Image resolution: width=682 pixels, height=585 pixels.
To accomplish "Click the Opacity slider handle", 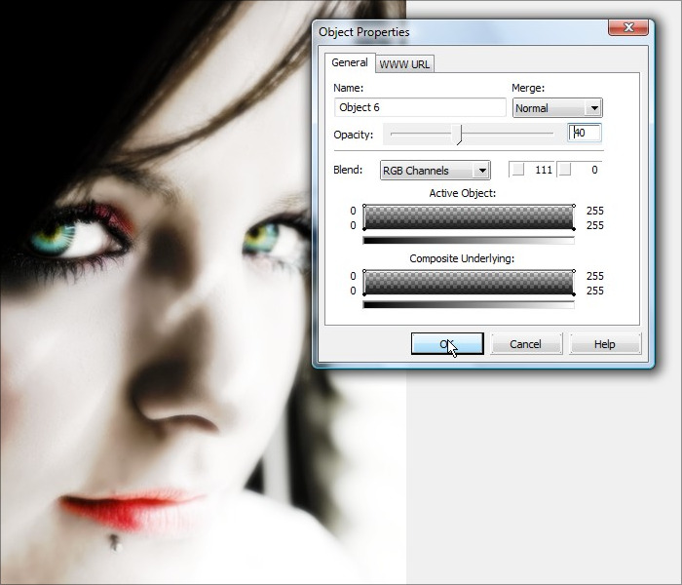I will click(x=459, y=134).
